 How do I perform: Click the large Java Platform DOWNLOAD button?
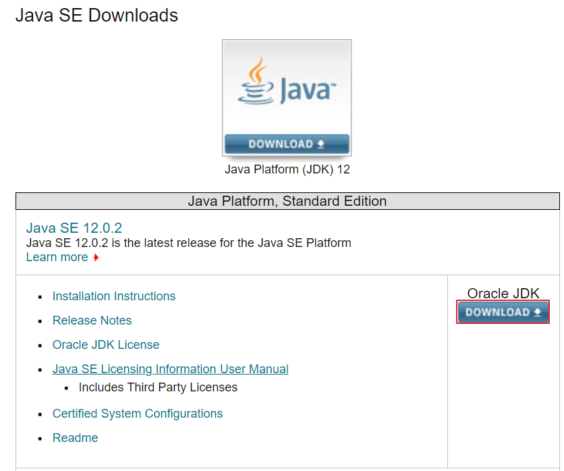(x=287, y=144)
